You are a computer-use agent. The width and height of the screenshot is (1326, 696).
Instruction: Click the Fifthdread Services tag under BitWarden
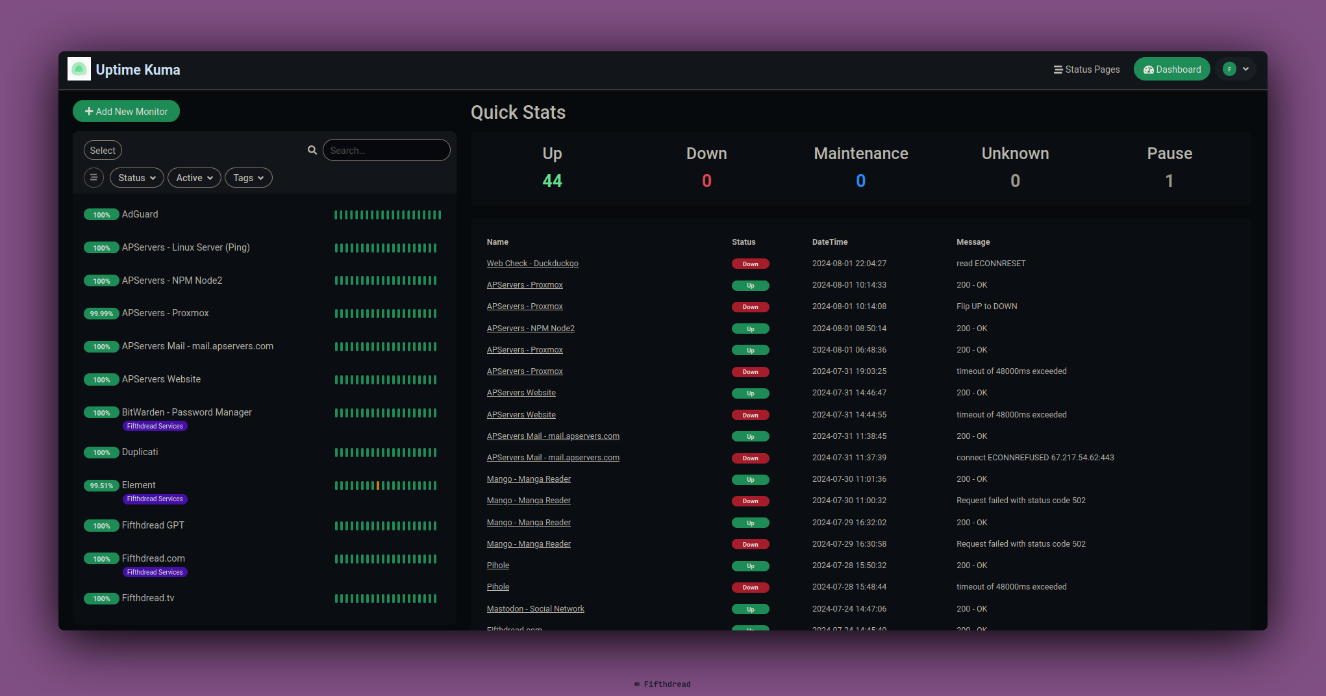[155, 426]
